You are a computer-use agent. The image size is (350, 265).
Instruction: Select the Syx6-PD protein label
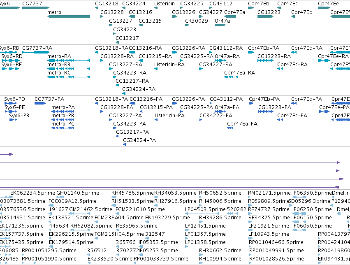(15, 99)
